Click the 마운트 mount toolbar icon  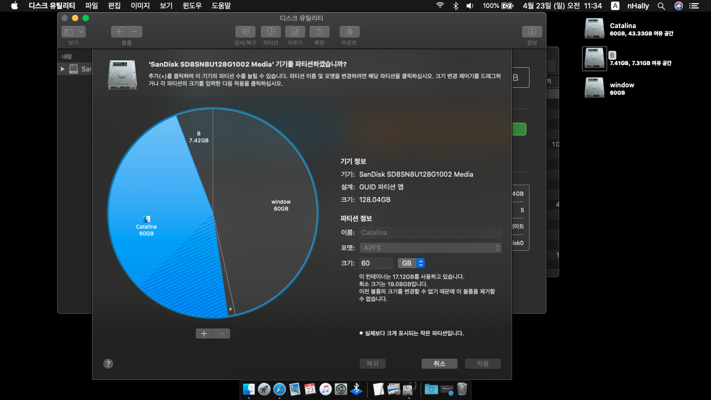(x=350, y=32)
